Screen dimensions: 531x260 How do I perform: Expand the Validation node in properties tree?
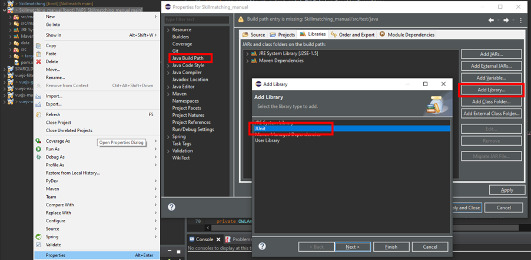click(168, 151)
